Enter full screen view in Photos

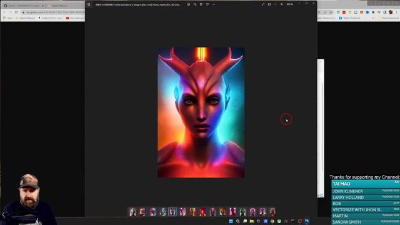pos(263,4)
